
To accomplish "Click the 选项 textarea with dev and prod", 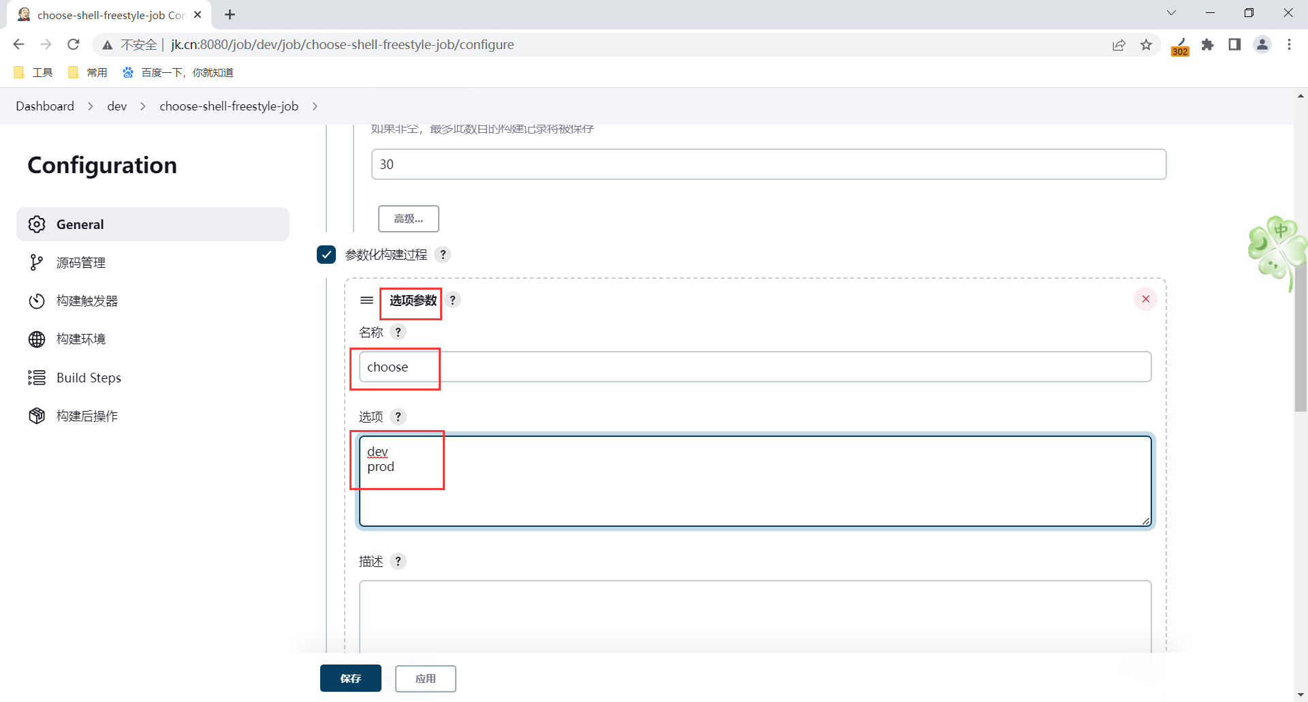I will click(755, 481).
